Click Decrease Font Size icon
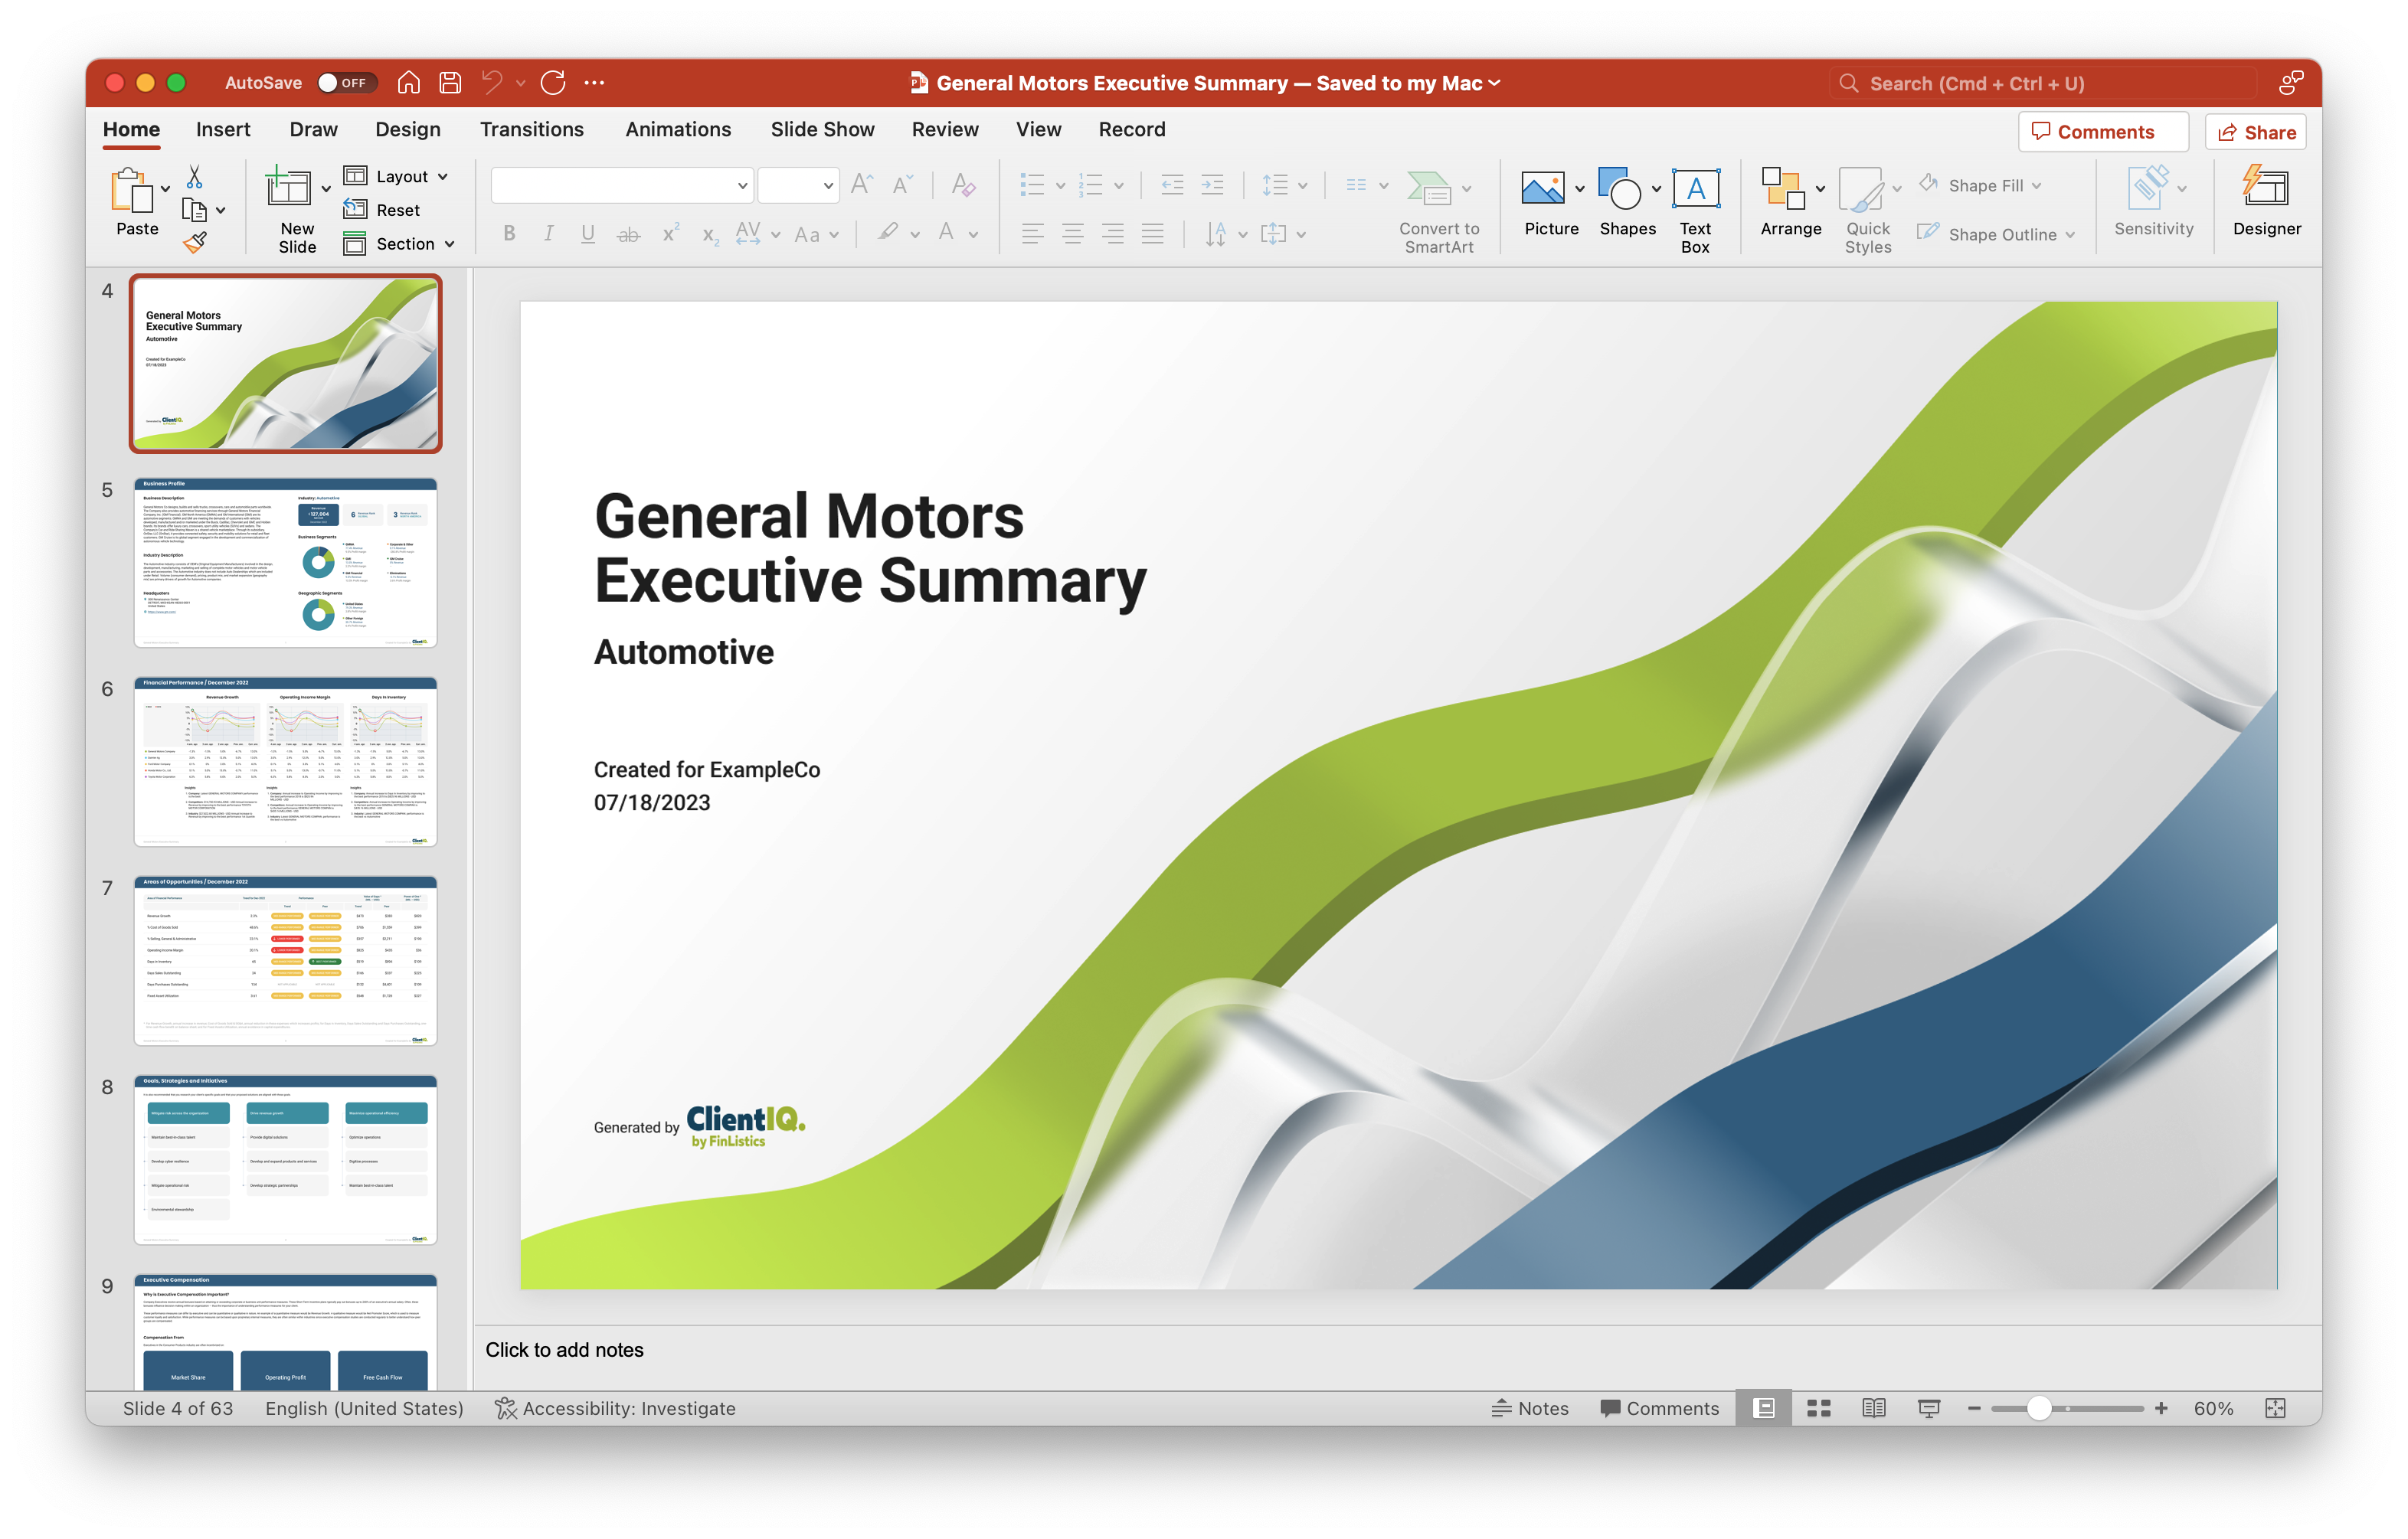 coord(902,185)
